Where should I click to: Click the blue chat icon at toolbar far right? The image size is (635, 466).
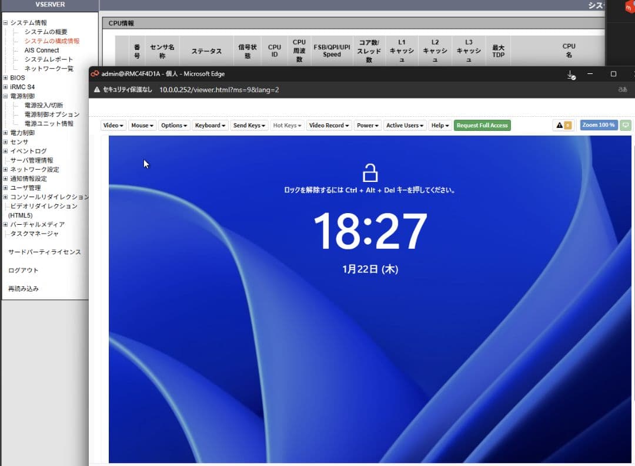tap(633, 125)
